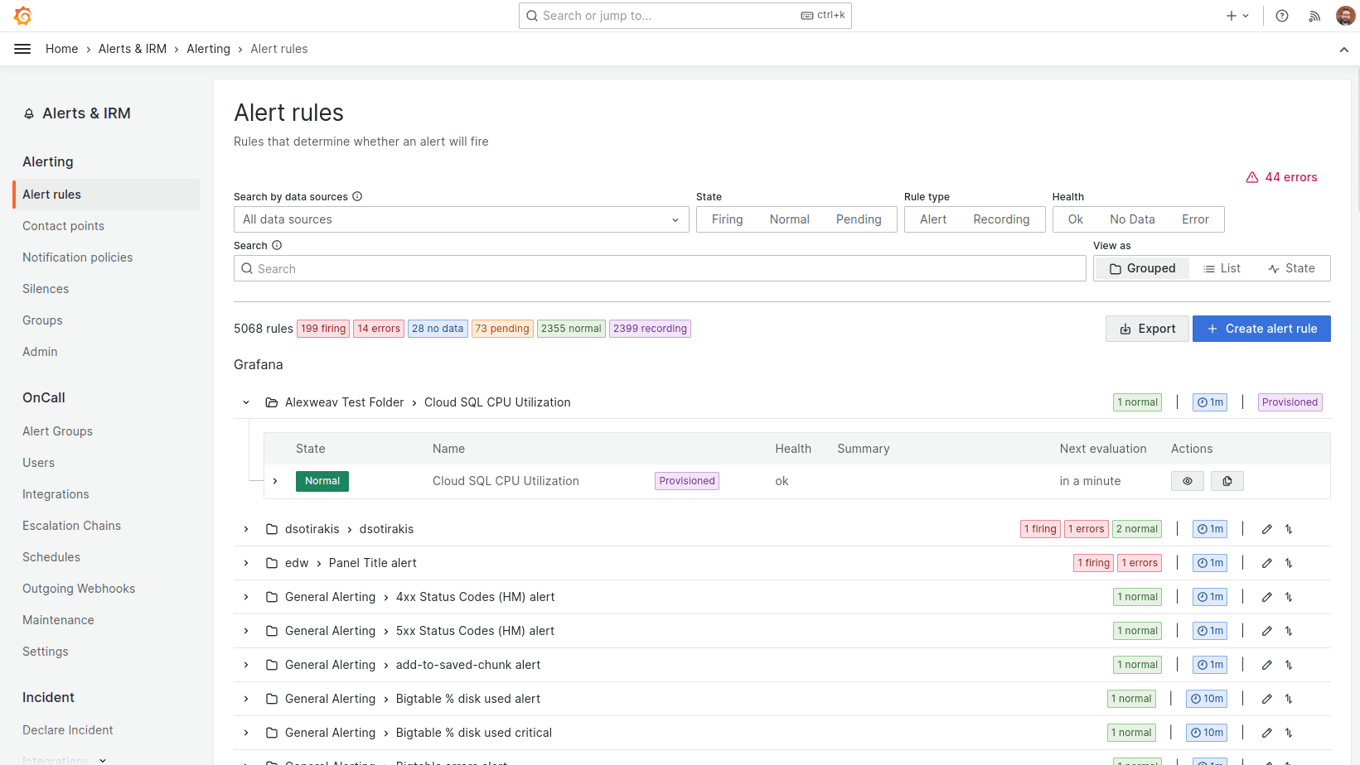
Task: Click re-order arrows icon for Bigtable % disk used alert
Action: tap(1289, 699)
